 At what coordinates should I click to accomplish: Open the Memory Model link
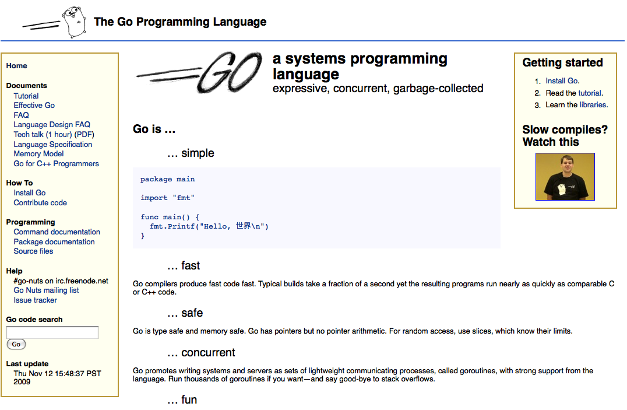pos(38,154)
